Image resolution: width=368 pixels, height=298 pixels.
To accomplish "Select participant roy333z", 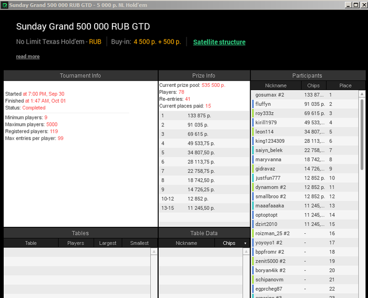I will point(304,113).
